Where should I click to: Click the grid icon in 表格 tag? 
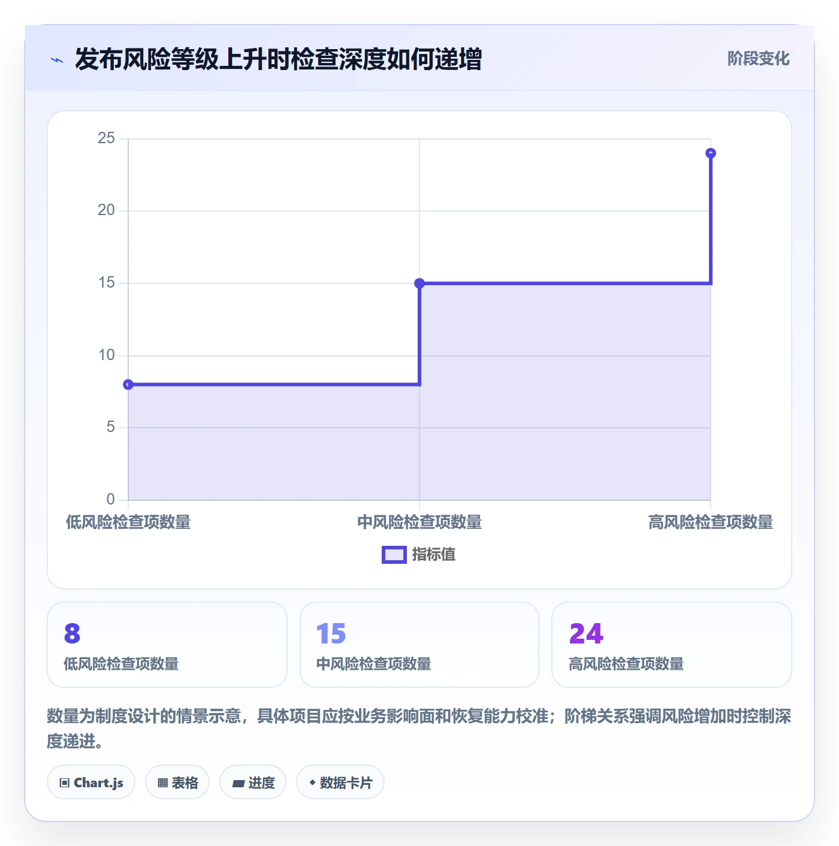162,783
